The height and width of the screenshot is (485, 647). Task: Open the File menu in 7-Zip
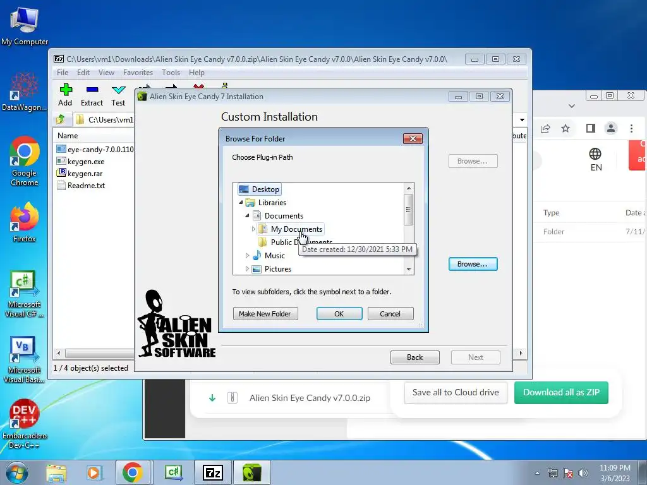point(63,73)
